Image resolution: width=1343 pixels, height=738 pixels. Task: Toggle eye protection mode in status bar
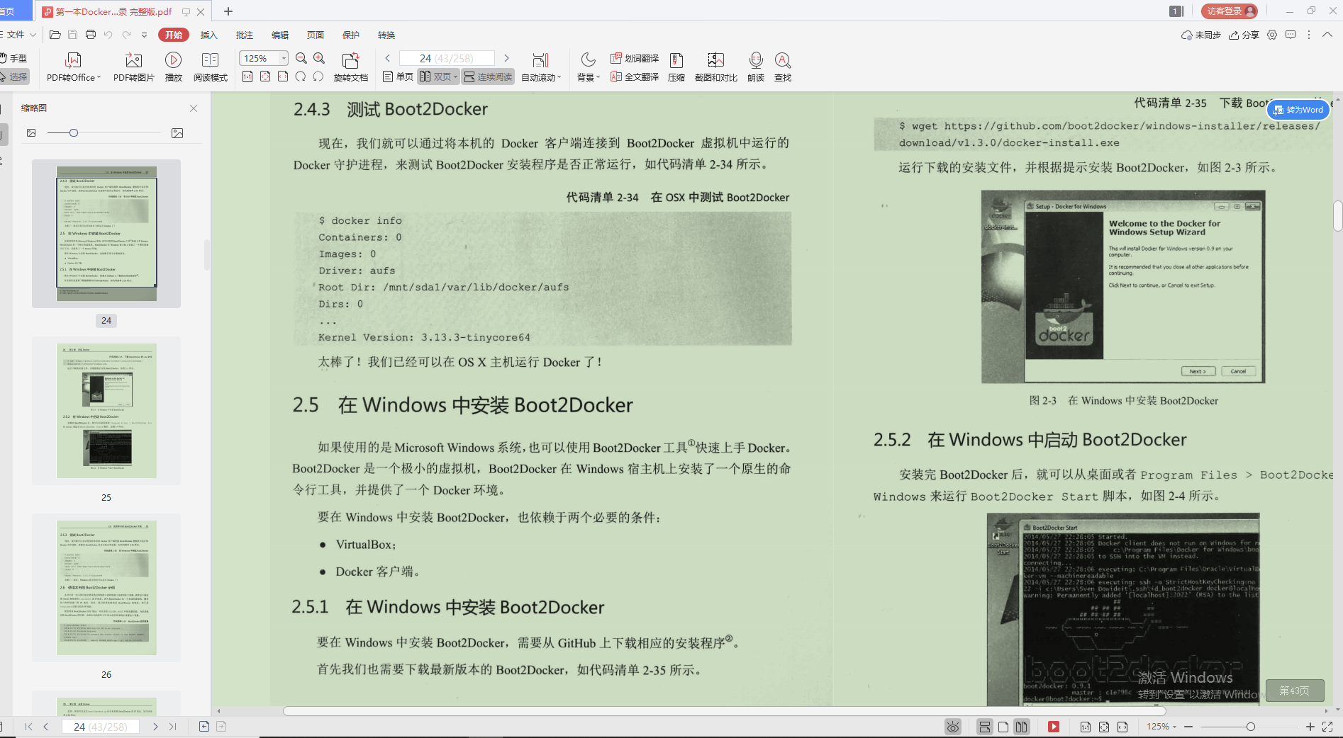click(953, 727)
